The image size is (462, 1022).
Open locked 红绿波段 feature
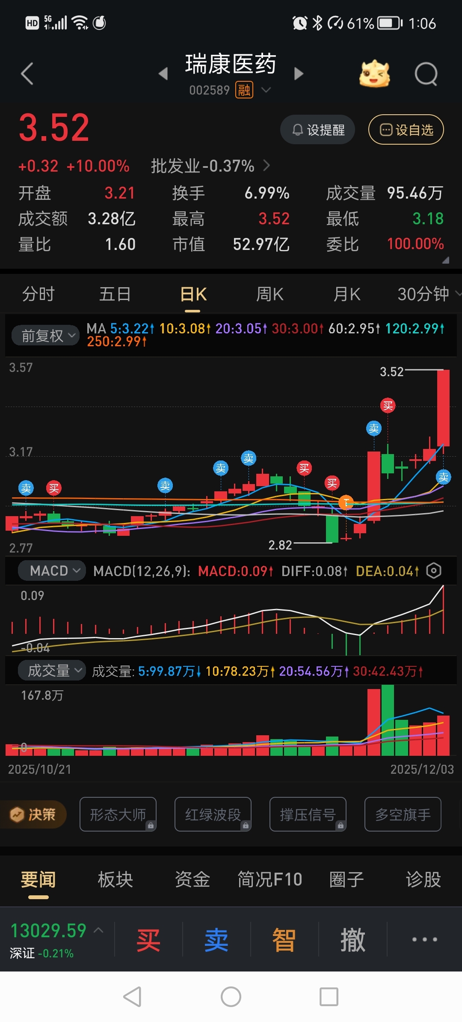pos(213,814)
